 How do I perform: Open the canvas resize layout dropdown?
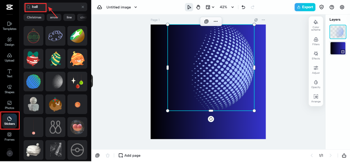(x=210, y=7)
